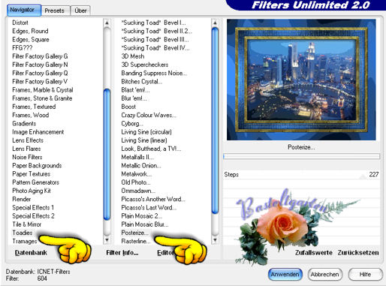Switch to the Über tab

click(x=80, y=11)
